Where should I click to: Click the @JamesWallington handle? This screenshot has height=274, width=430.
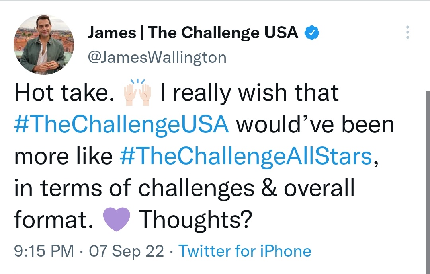(157, 58)
